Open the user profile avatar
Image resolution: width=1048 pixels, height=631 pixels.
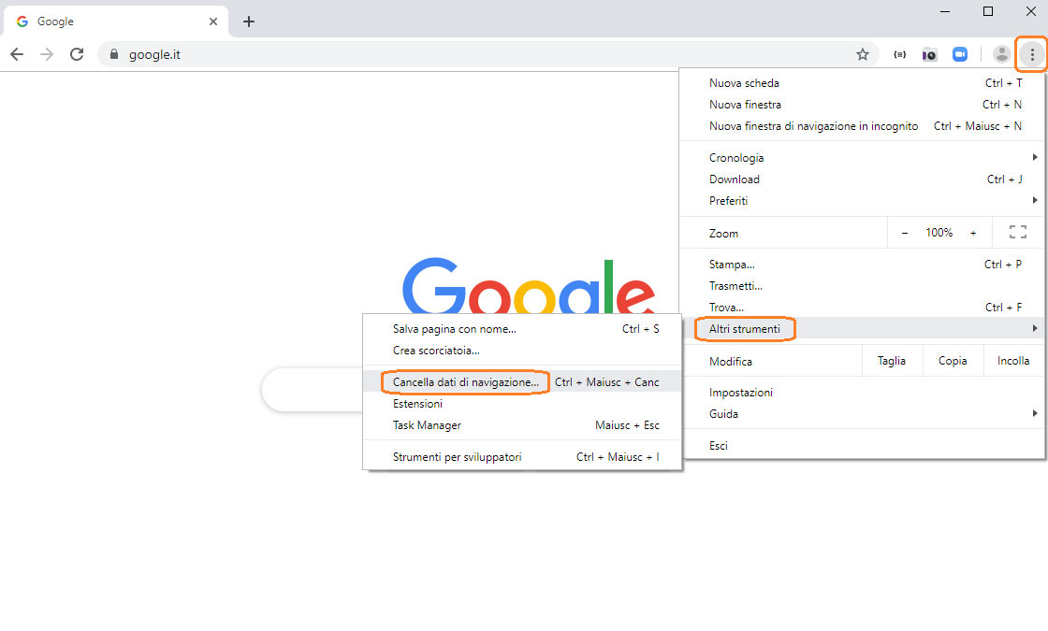coord(1001,54)
